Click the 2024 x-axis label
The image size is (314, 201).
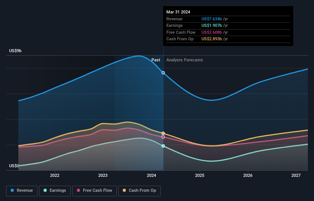coord(151,175)
